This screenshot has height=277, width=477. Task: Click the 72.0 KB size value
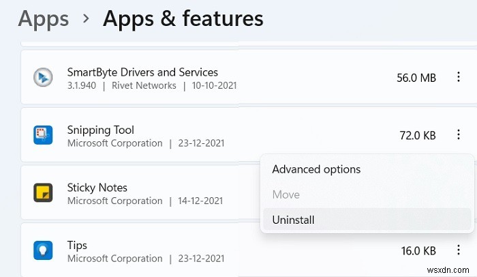coord(418,136)
